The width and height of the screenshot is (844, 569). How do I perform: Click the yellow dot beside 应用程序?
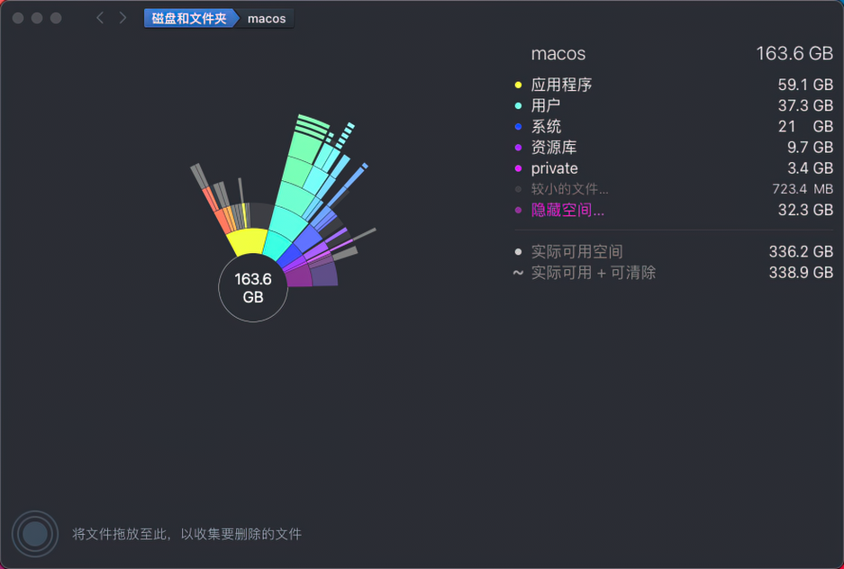tap(518, 85)
